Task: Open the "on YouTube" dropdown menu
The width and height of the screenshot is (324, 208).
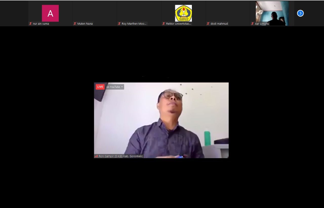Action: (115, 87)
